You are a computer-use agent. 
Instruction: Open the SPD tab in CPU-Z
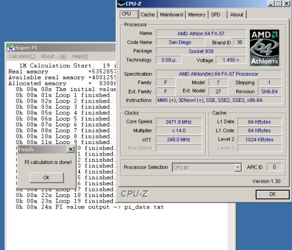pyautogui.click(x=216, y=15)
